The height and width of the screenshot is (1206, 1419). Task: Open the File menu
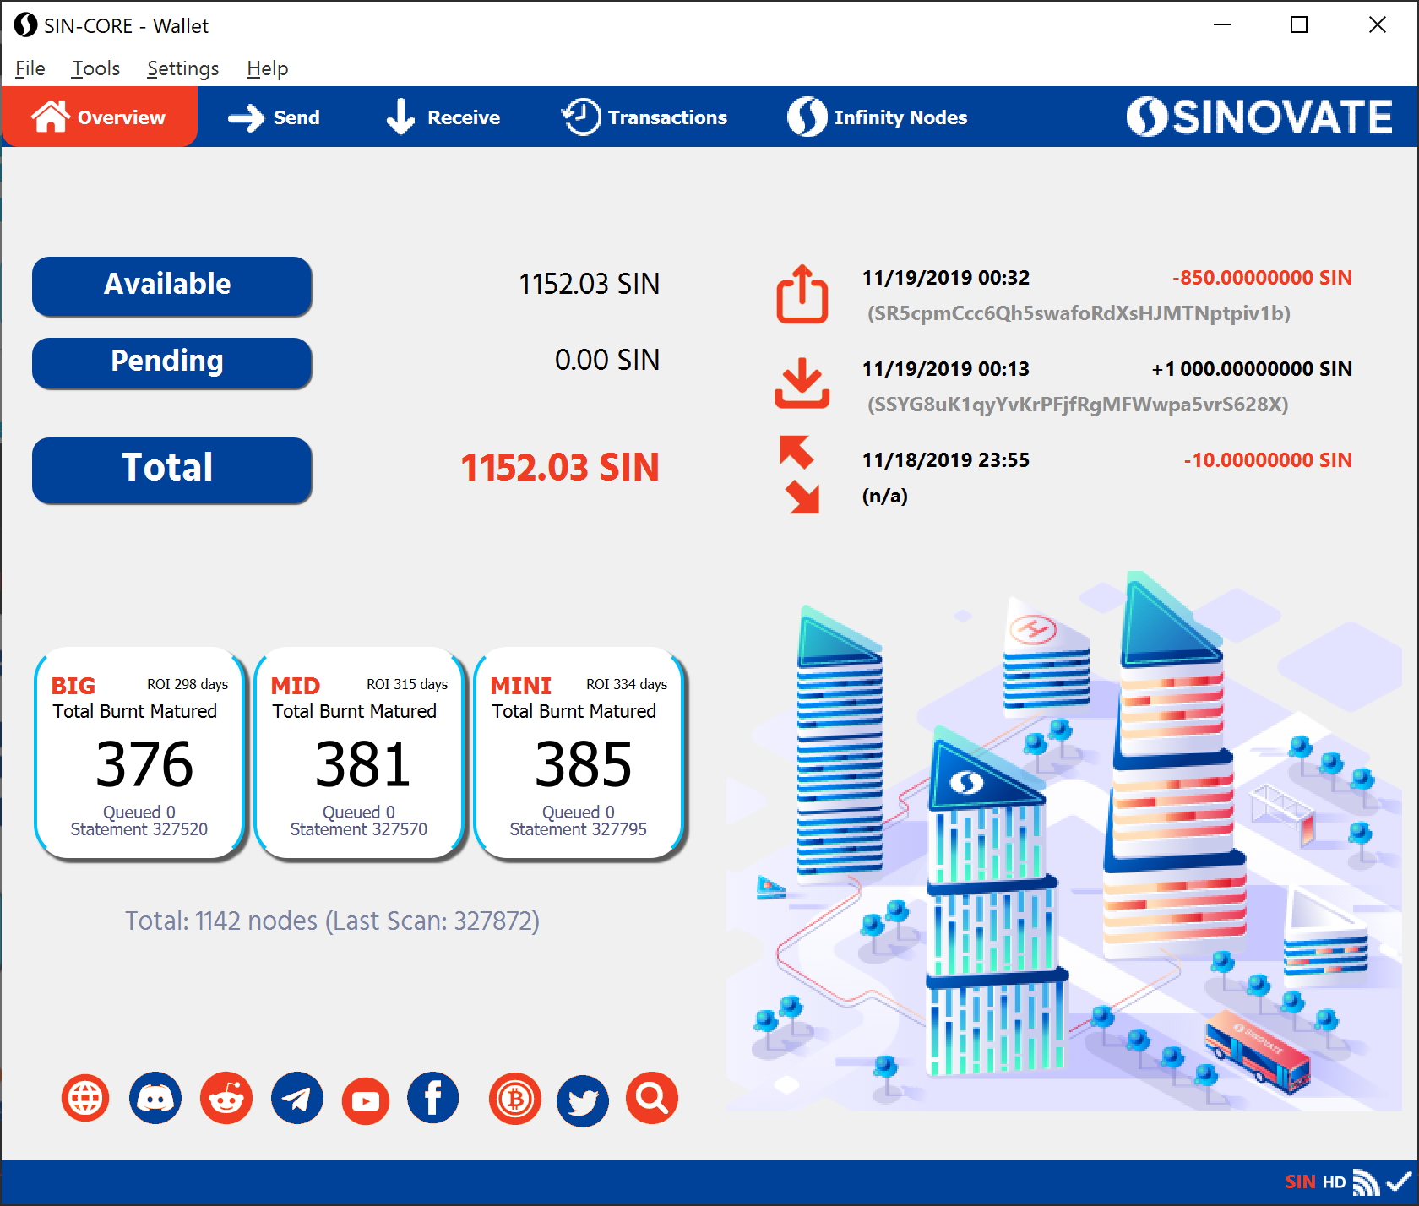coord(30,68)
